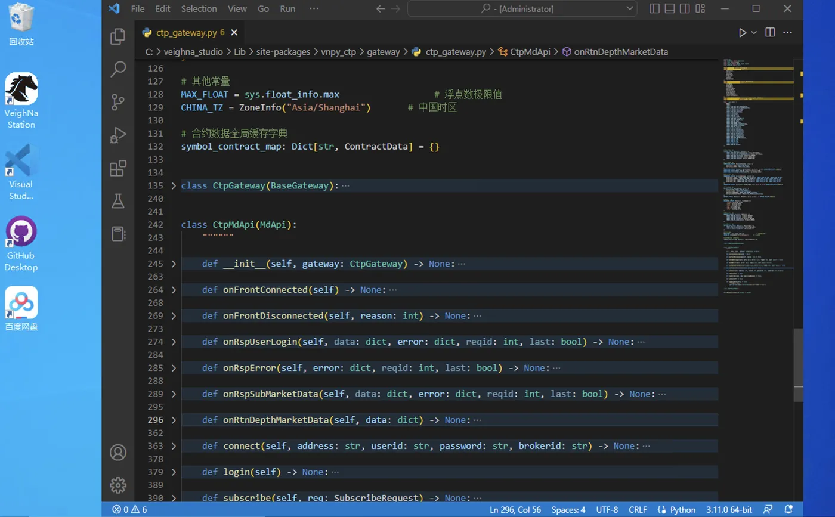The image size is (835, 517).
Task: Click the vnpy_ctp breadcrumb
Action: pos(338,52)
